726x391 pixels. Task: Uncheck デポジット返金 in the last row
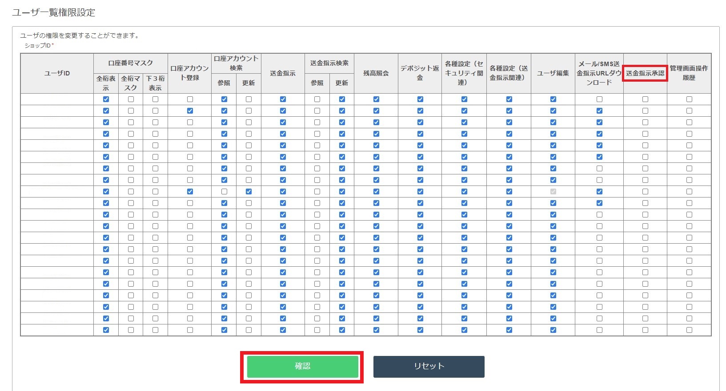[x=420, y=330]
